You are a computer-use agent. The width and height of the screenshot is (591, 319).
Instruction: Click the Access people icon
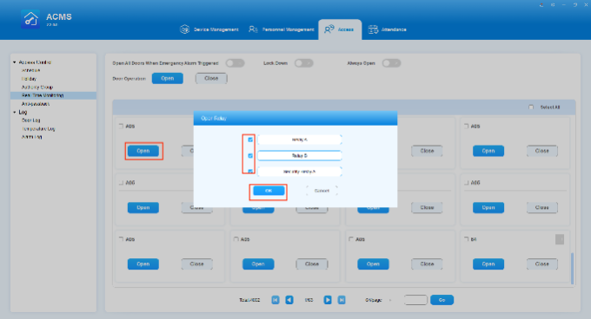(x=329, y=29)
